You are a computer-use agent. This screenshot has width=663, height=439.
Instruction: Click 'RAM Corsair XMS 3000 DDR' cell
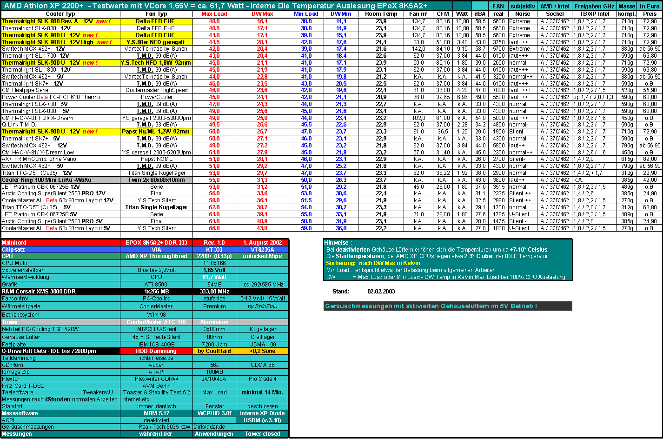[x=60, y=292]
